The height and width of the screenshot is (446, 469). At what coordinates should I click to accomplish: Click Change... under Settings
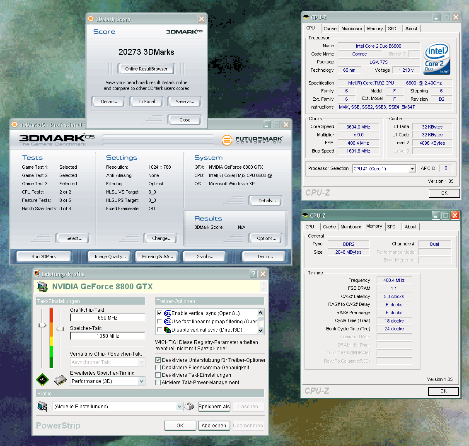pos(162,238)
